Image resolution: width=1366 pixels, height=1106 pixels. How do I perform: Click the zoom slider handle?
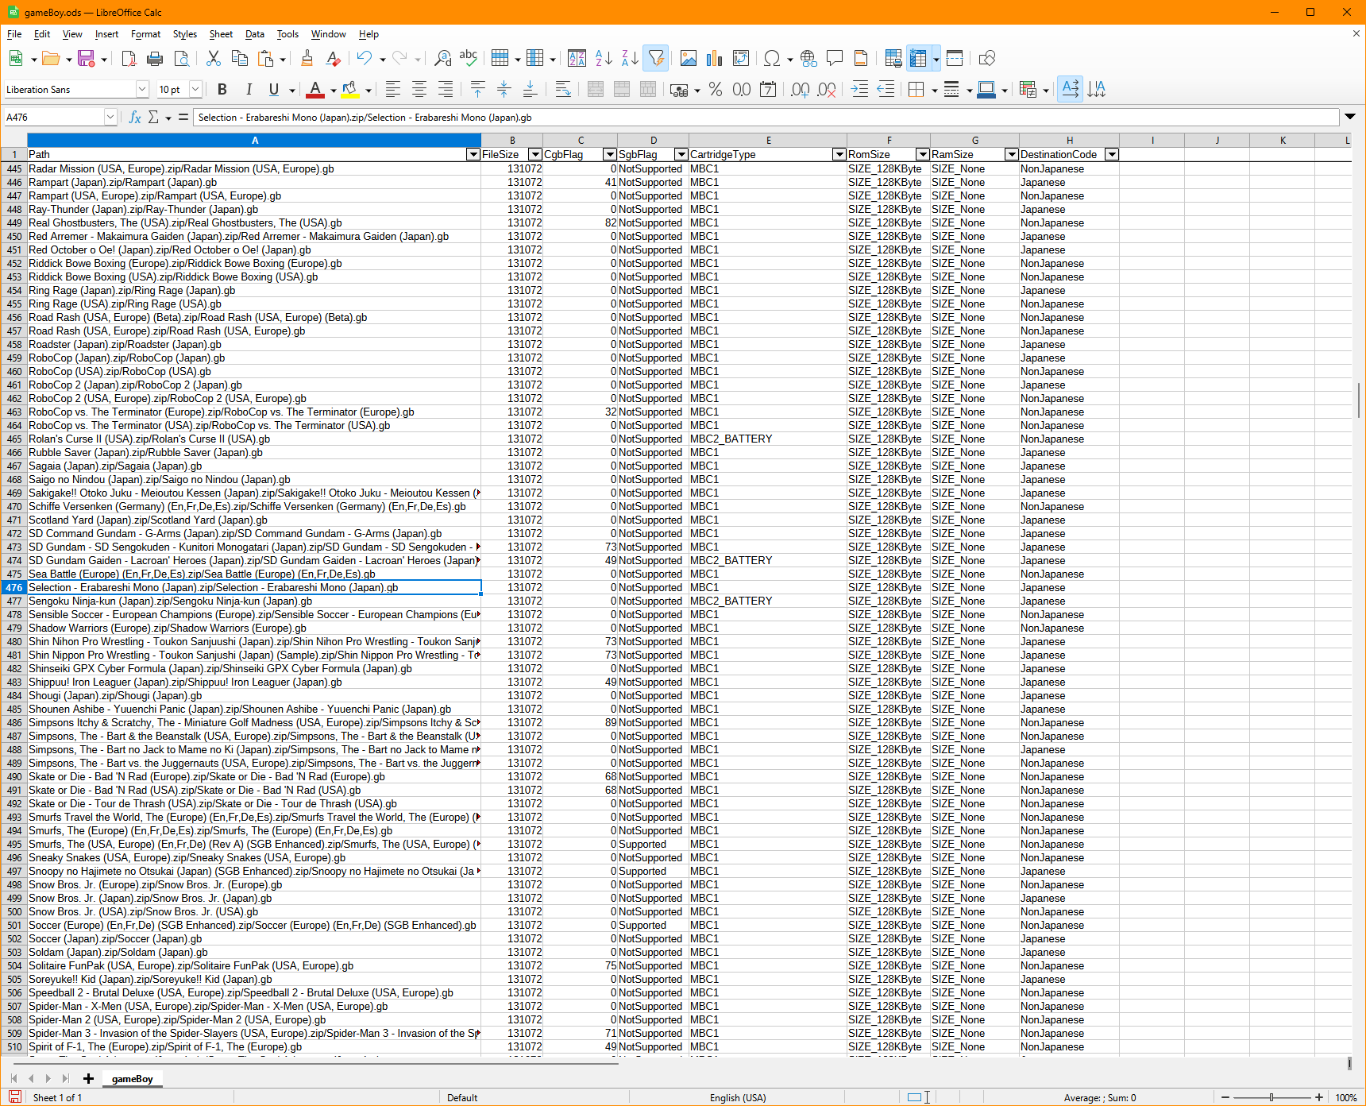pos(1271,1097)
